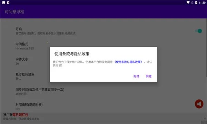Screen dimensions: 207x124
Task: Open the 时间格式 setting
Action: pyautogui.click(x=103, y=46)
